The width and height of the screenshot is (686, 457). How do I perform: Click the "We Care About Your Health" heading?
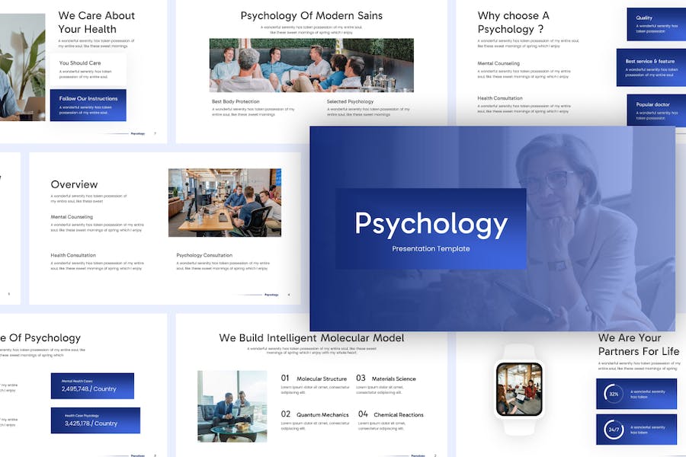tap(96, 22)
